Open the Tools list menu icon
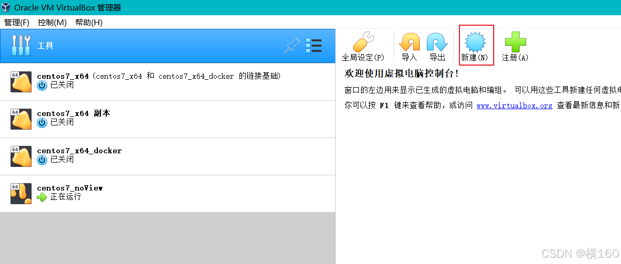The image size is (621, 264). (314, 46)
